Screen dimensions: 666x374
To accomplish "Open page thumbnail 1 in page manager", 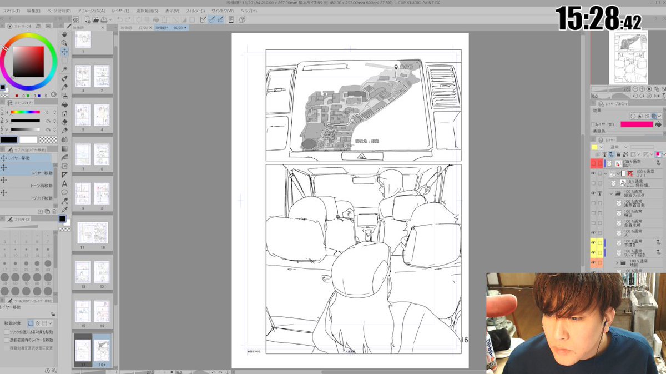I will [83, 40].
